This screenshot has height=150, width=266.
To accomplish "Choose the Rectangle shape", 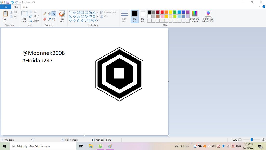I will coord(82,12).
